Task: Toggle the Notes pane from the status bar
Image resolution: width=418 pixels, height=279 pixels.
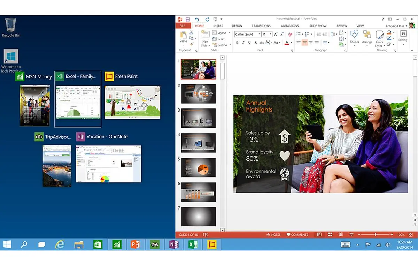Action: (273, 234)
